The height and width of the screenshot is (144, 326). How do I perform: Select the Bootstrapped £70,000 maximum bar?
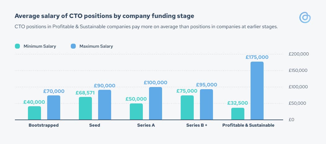pyautogui.click(x=54, y=108)
